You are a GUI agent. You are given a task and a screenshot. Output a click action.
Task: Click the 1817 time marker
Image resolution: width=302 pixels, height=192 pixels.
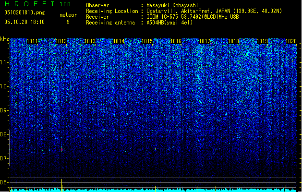pyautogui.click(x=205, y=41)
